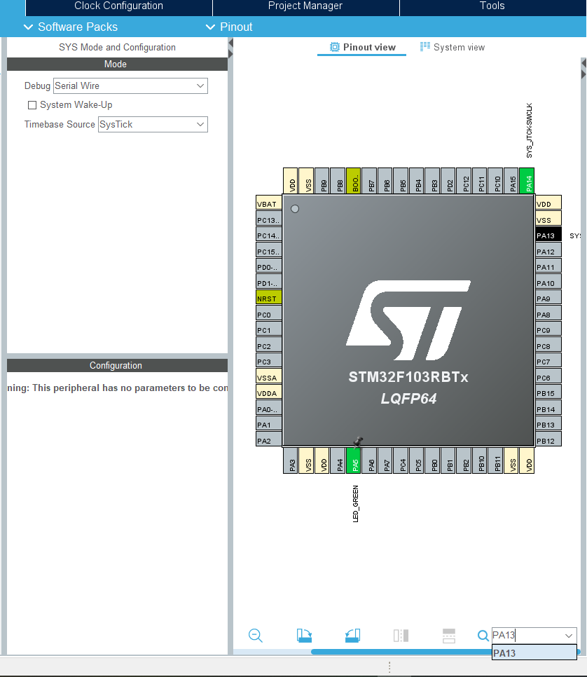587x677 pixels.
Task: Click inside the pin search input field
Action: [527, 636]
